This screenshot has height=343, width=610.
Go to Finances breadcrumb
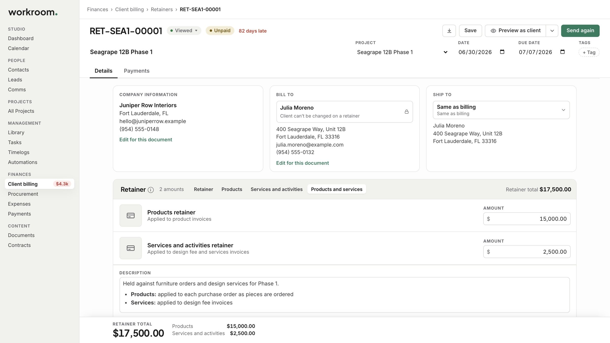(98, 9)
